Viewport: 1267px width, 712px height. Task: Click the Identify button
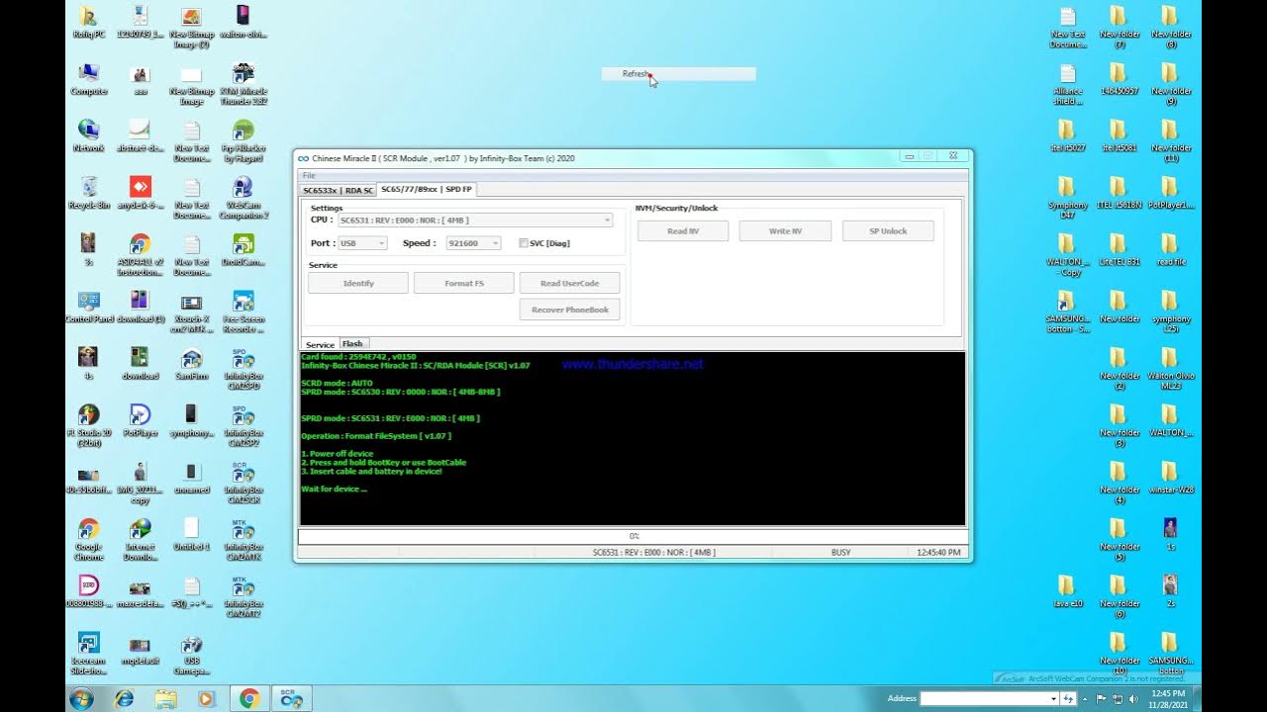(x=358, y=283)
